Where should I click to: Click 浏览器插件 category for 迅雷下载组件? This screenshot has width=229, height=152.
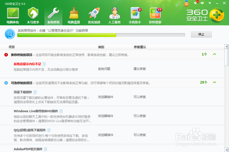106,97
